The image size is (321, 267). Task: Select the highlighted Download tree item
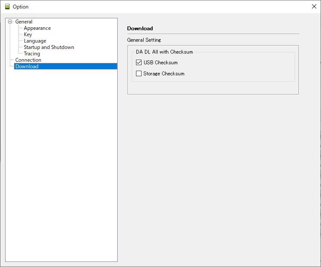(x=66, y=66)
